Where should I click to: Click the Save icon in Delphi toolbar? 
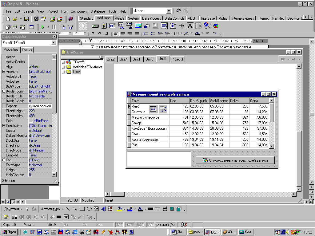(26, 19)
